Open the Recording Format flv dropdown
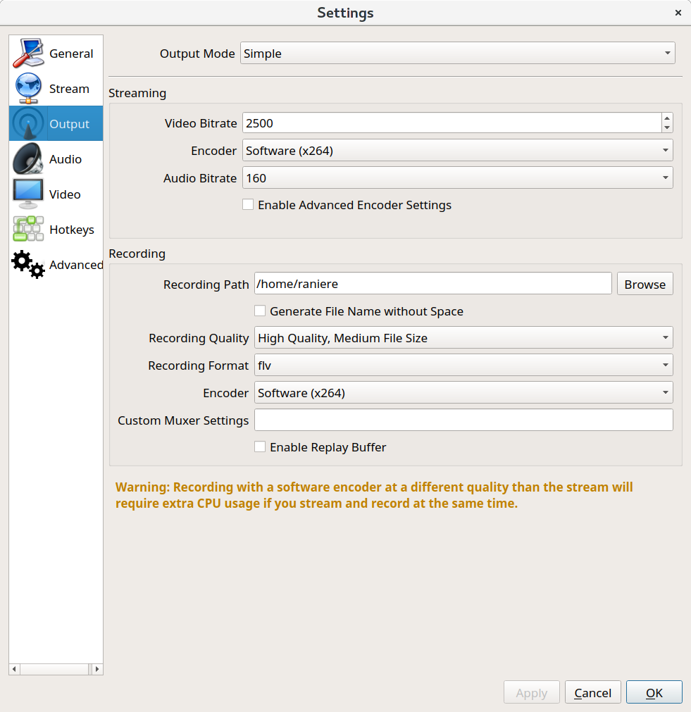Viewport: 691px width, 712px height. click(x=463, y=366)
